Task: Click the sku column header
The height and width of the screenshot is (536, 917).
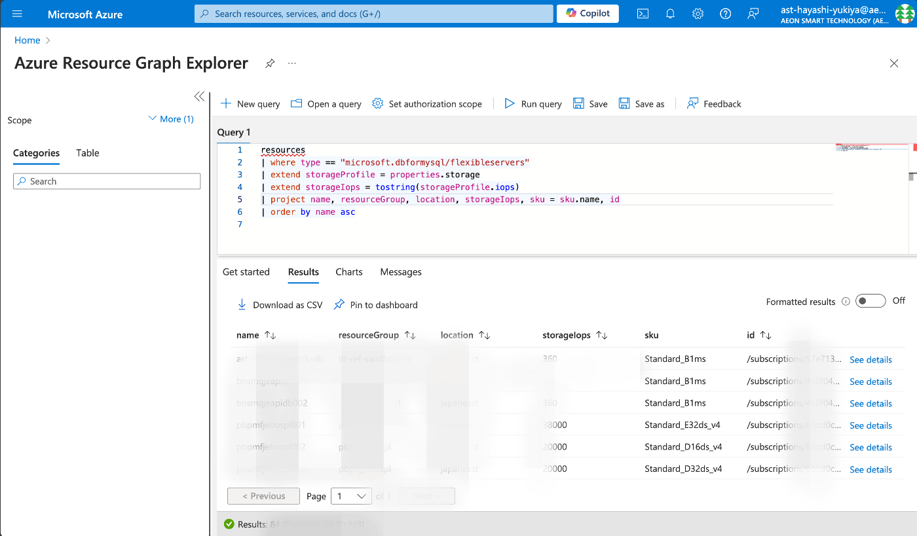Action: (651, 335)
